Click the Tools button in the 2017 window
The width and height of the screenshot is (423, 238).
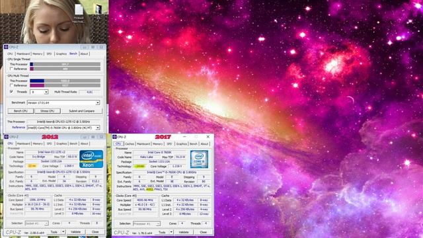(162, 232)
